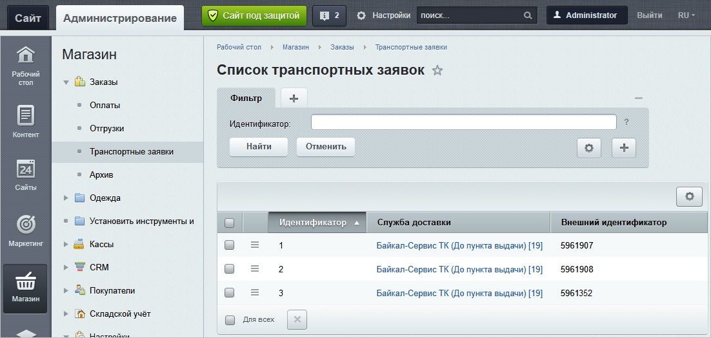Screen dimensions: 711x338
Task: Add page to favorites star
Action: point(437,71)
